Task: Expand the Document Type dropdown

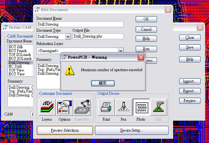Action: pyautogui.click(x=68, y=37)
